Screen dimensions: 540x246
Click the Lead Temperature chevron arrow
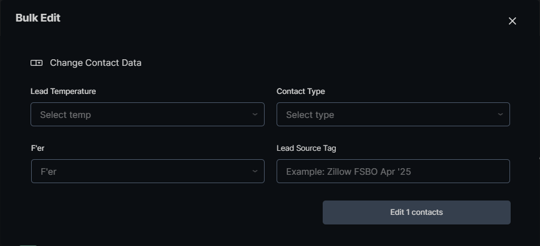[254, 114]
